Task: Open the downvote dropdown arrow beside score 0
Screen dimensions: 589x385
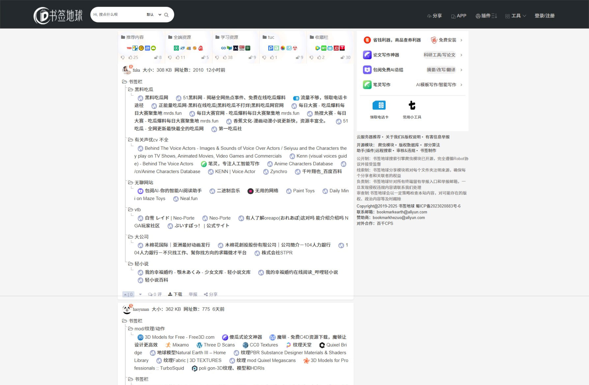Action: click(140, 294)
